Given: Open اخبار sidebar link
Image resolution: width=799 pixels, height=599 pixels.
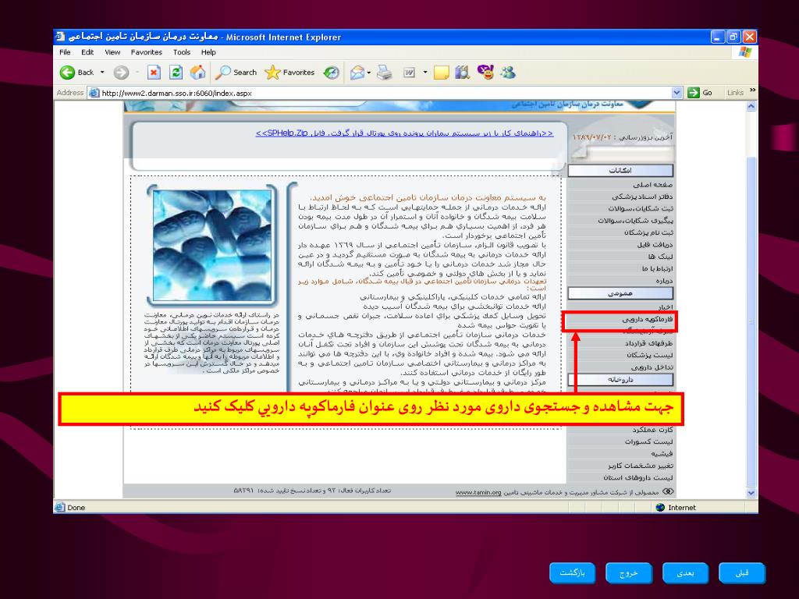Looking at the screenshot, I should coord(665,307).
